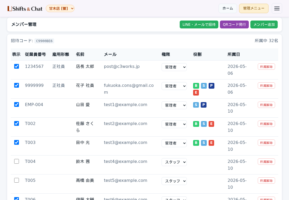Open the スタッフ dropdown for 鈴木 茜

174,162
